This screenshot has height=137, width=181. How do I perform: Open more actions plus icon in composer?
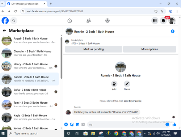(x=66, y=124)
